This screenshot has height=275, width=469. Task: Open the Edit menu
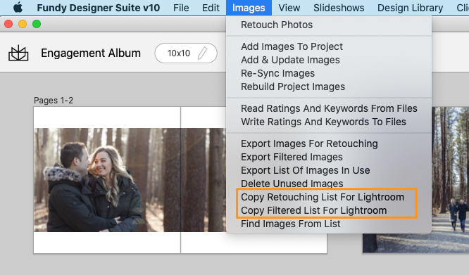211,8
